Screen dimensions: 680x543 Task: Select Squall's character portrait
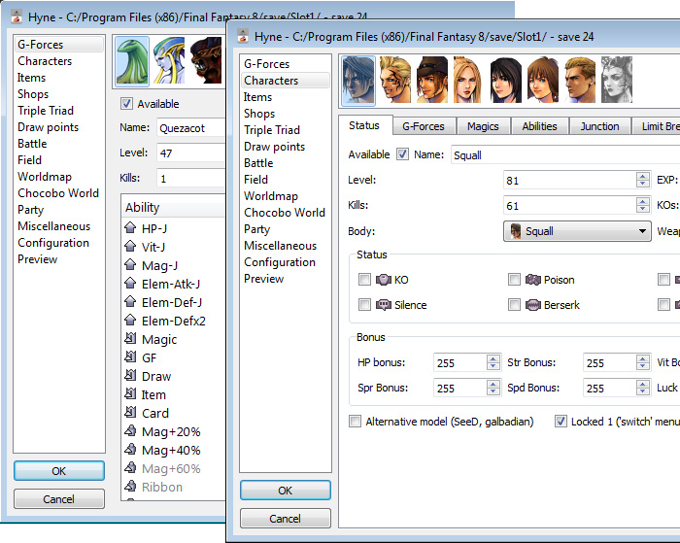[358, 81]
